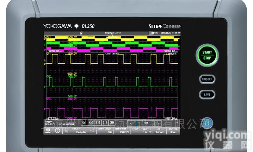Open the Trigger CH1 112.0V setting
This screenshot has height=152, width=253.
click(142, 130)
